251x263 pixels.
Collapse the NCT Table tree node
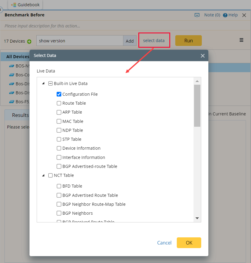[43, 175]
